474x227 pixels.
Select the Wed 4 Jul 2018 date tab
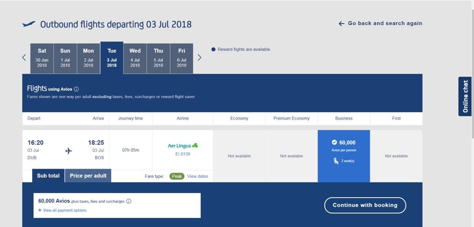[x=135, y=58]
